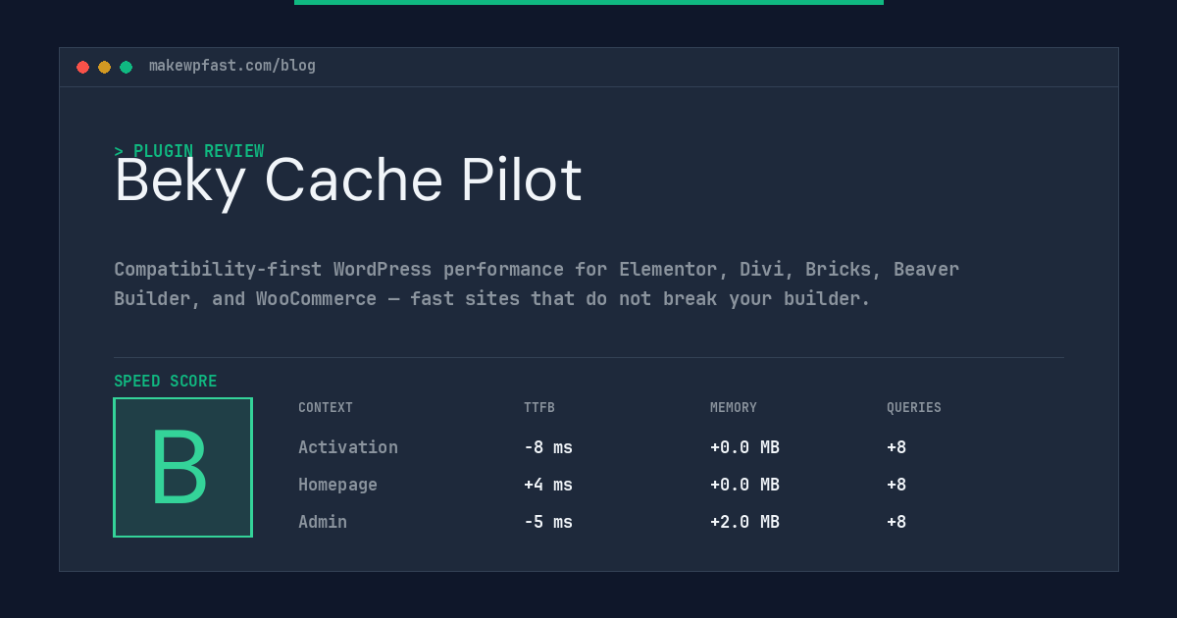Select the Activation row label

[x=348, y=447]
